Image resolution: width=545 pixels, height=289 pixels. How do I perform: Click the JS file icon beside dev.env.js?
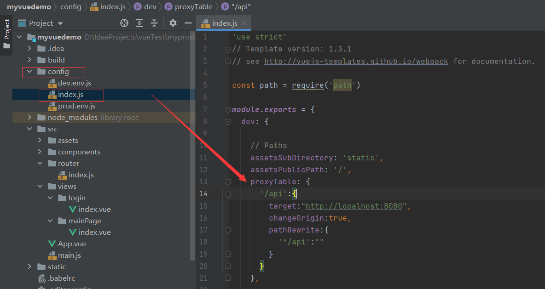click(52, 83)
